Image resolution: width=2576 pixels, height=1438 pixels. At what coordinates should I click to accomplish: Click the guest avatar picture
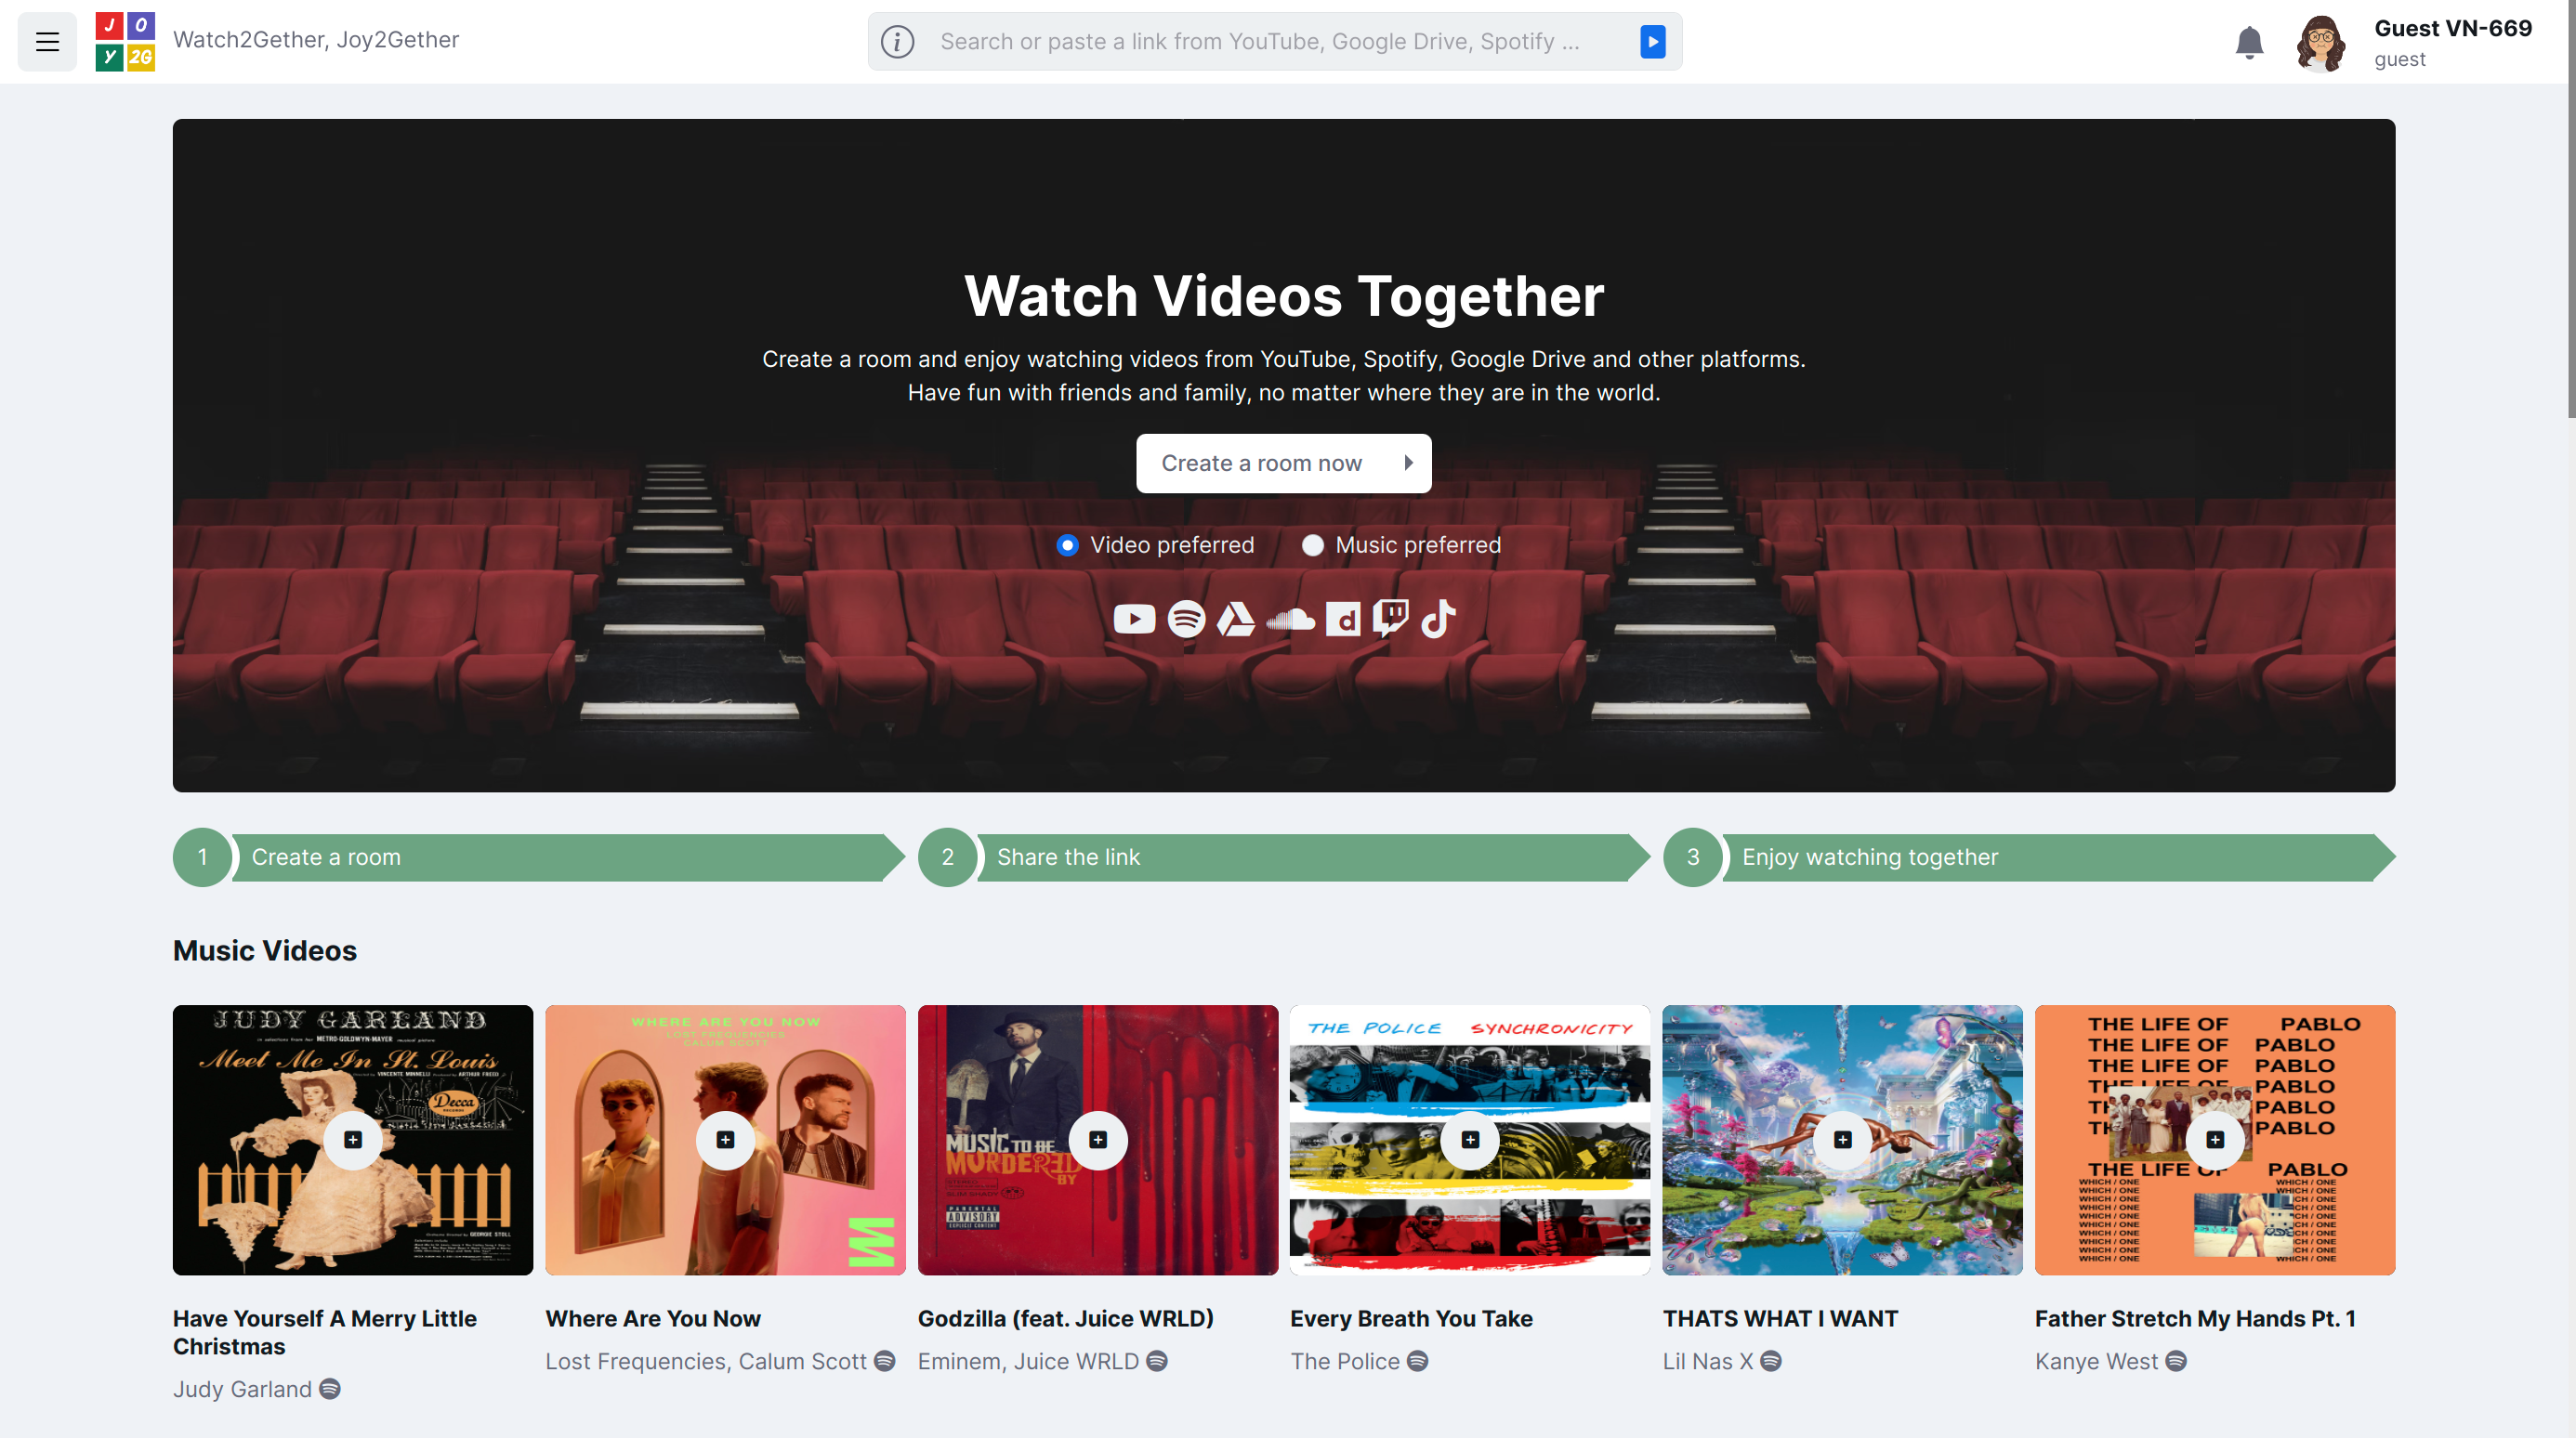2321,43
